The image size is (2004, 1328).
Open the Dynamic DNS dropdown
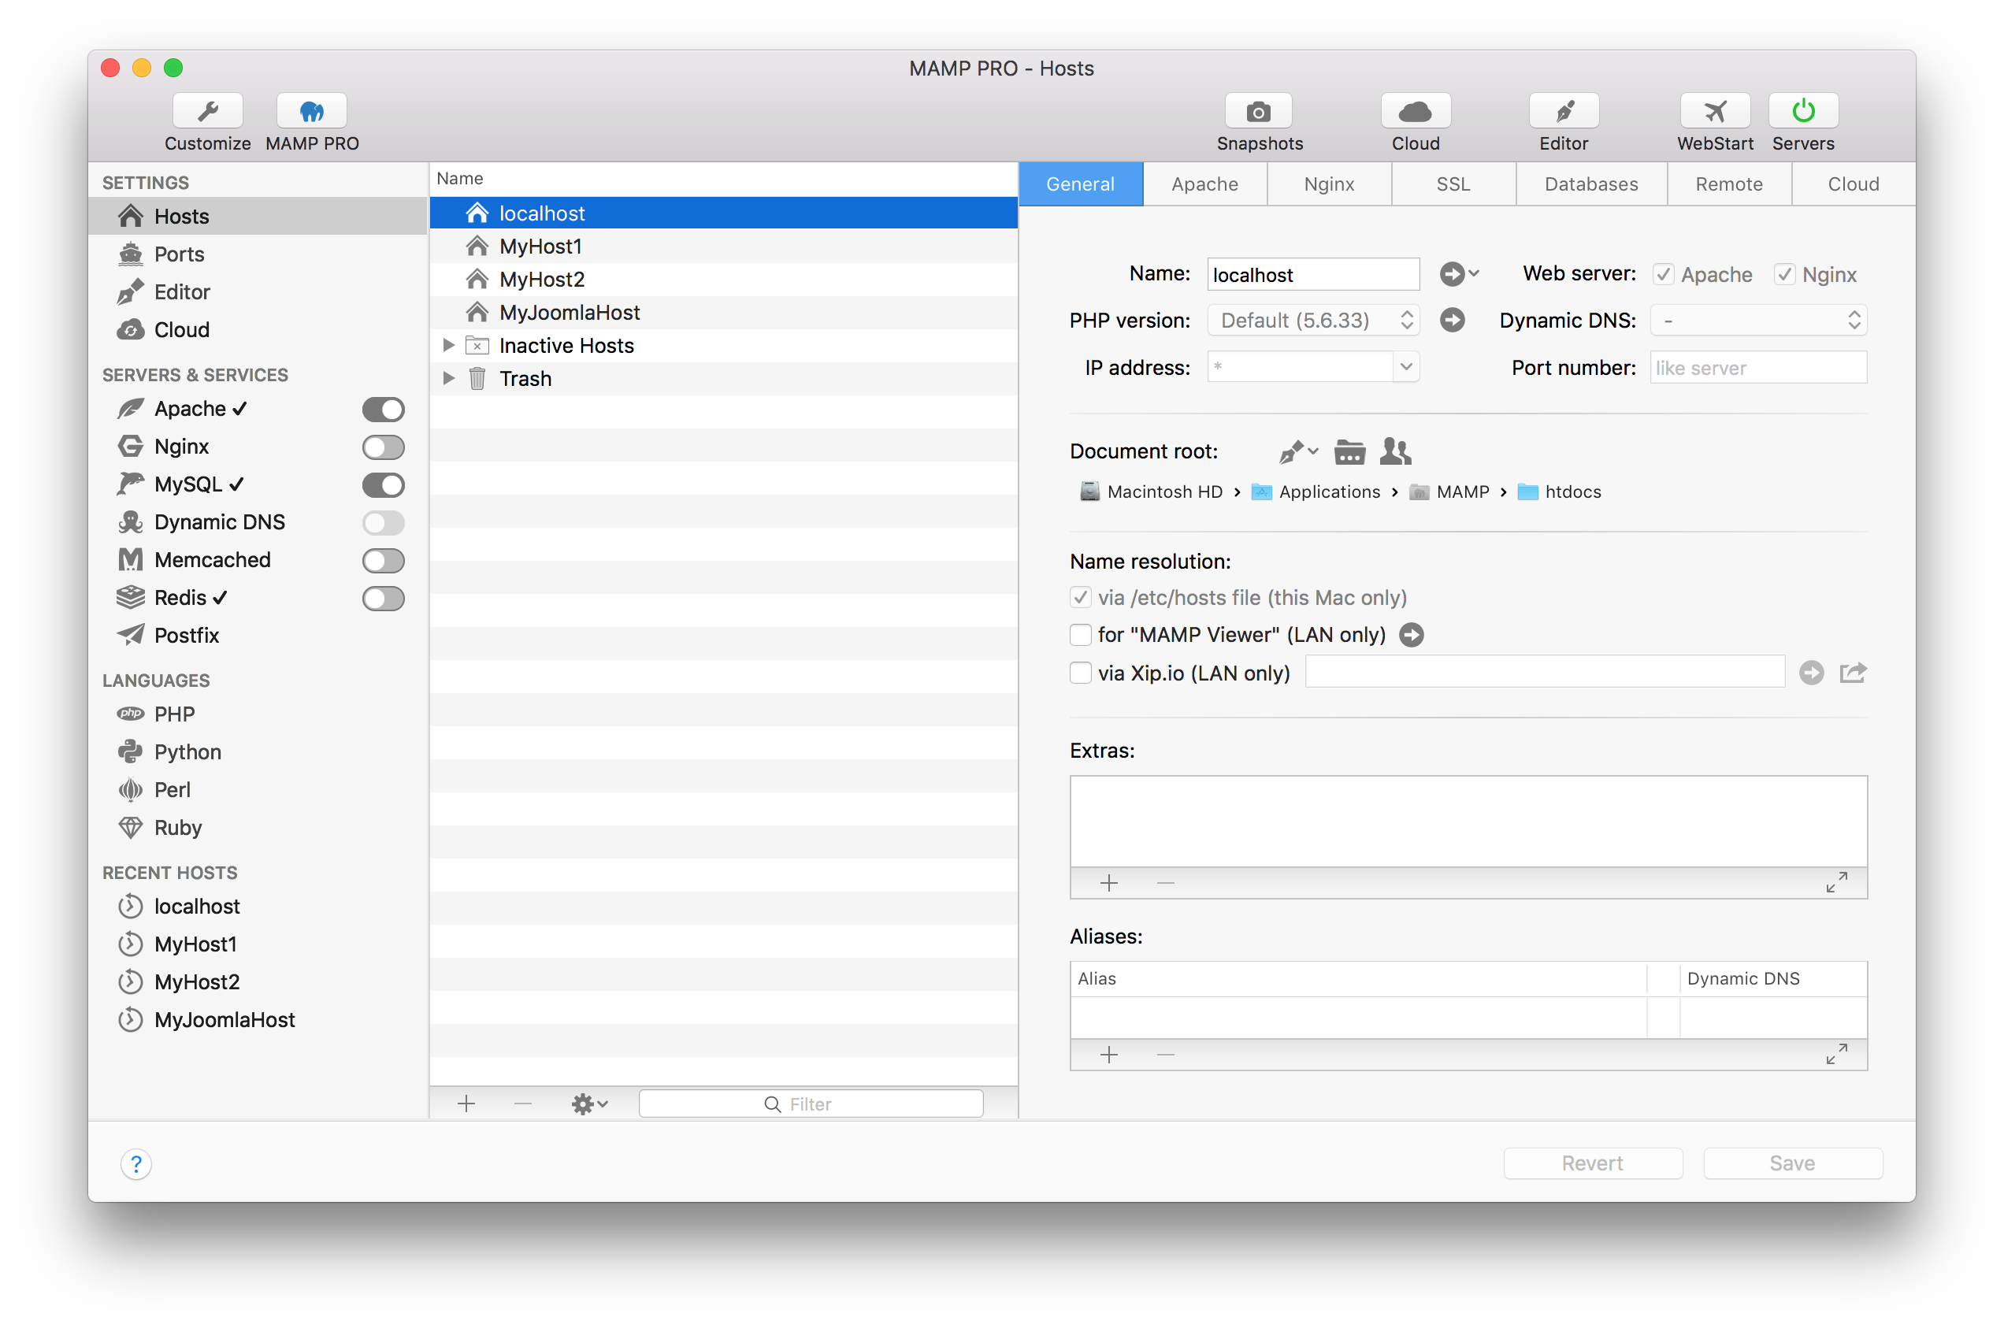(x=1757, y=320)
